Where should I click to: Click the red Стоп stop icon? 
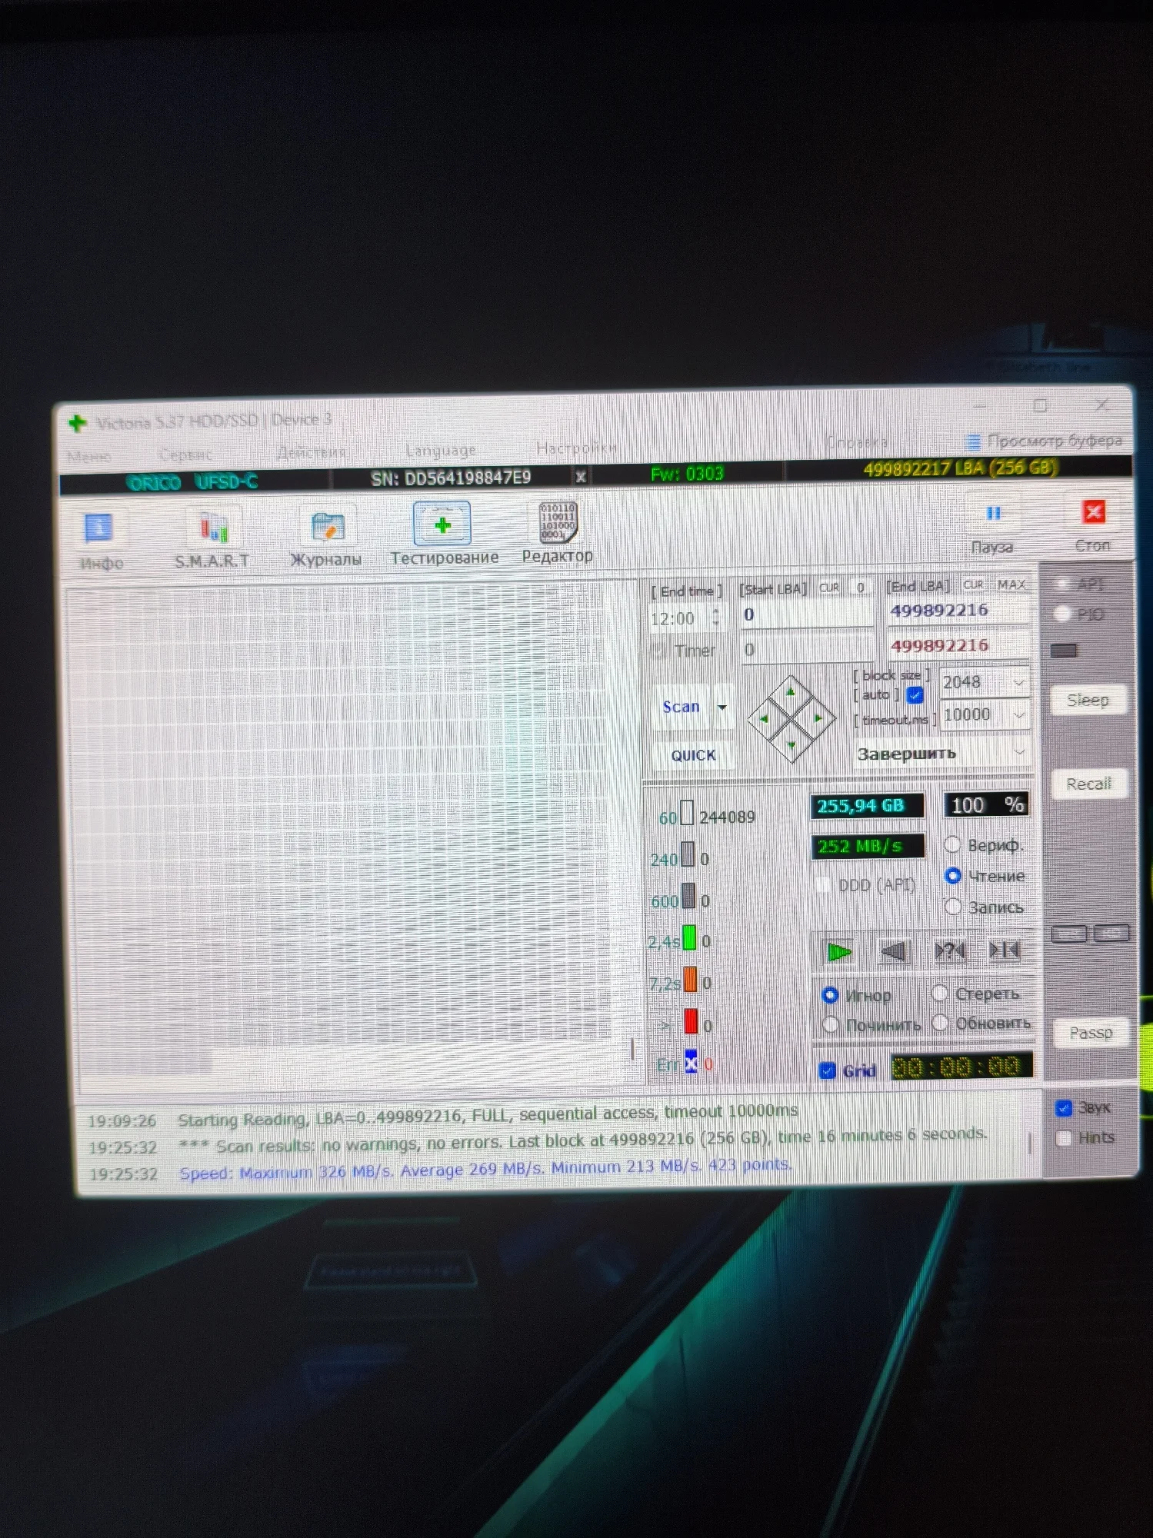tap(1093, 511)
